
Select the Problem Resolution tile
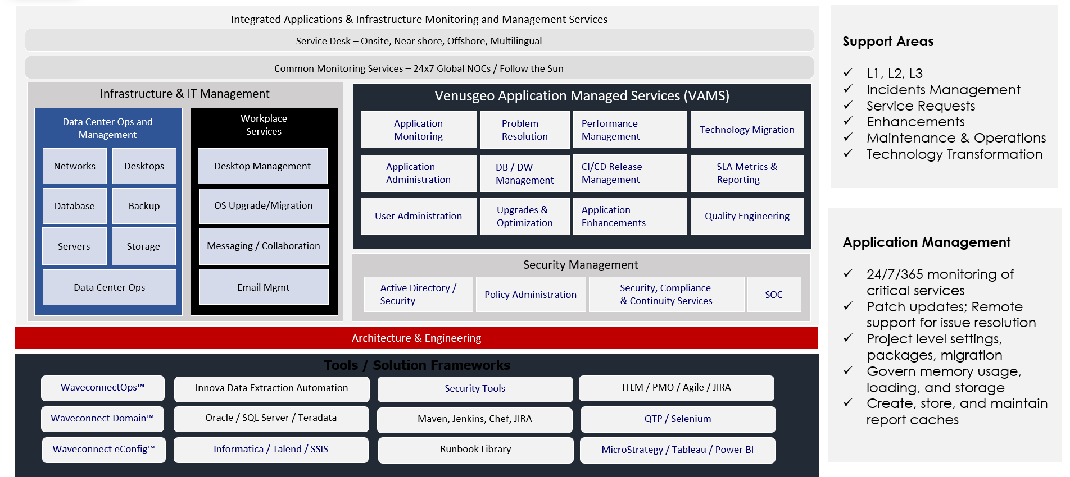click(525, 130)
